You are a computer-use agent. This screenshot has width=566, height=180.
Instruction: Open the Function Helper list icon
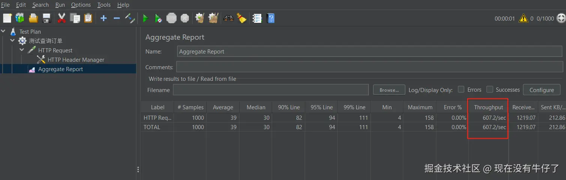coord(257,18)
